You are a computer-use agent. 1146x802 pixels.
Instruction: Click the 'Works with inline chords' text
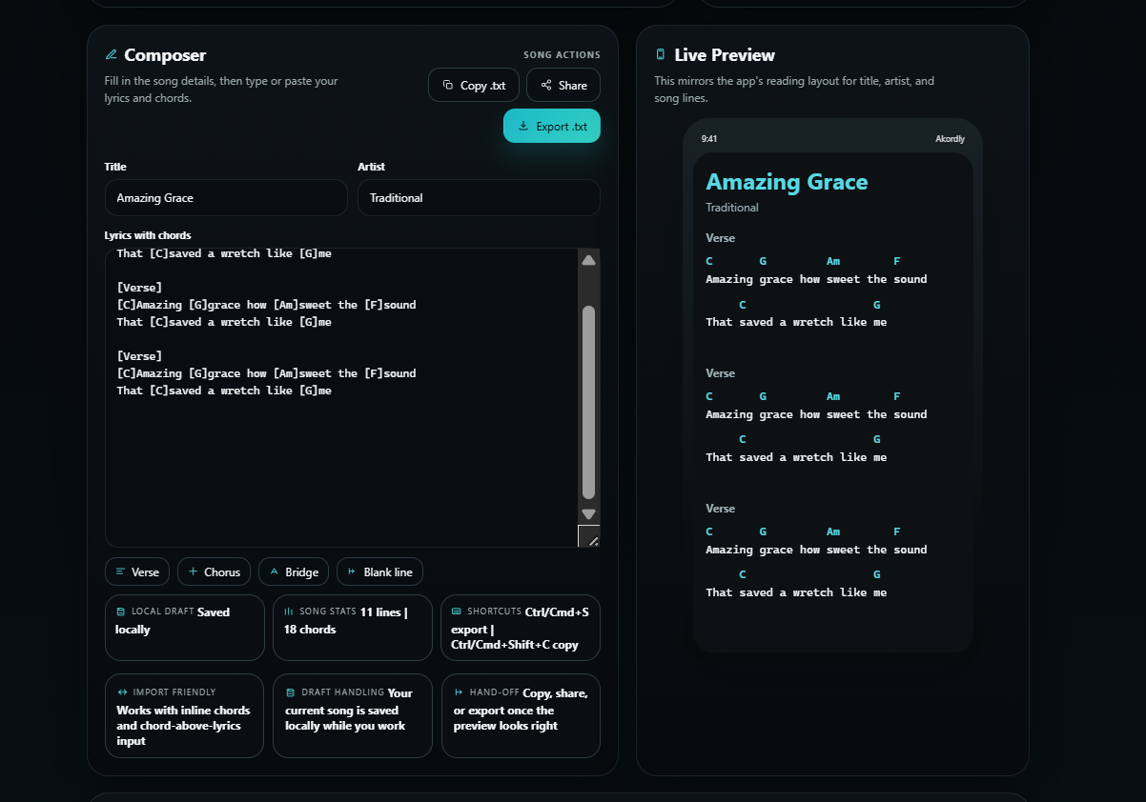click(x=183, y=726)
